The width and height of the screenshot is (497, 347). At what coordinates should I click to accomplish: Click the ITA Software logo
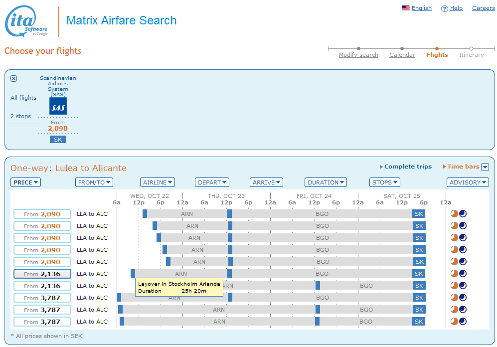(26, 21)
